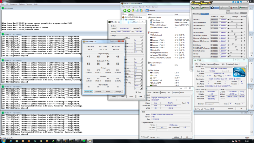Viewport: 254px width, 143px height.
Task: Click CPU Vcore target voltage field
Action: click(x=223, y=28)
